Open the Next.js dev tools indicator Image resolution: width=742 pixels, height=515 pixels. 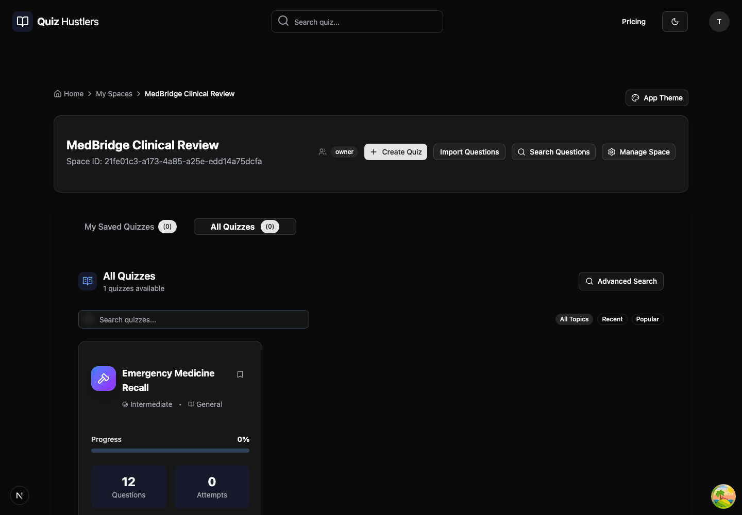pos(20,495)
